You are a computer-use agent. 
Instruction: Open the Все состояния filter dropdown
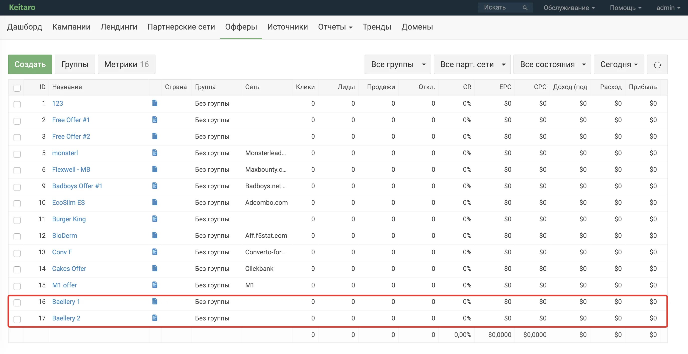coord(552,65)
